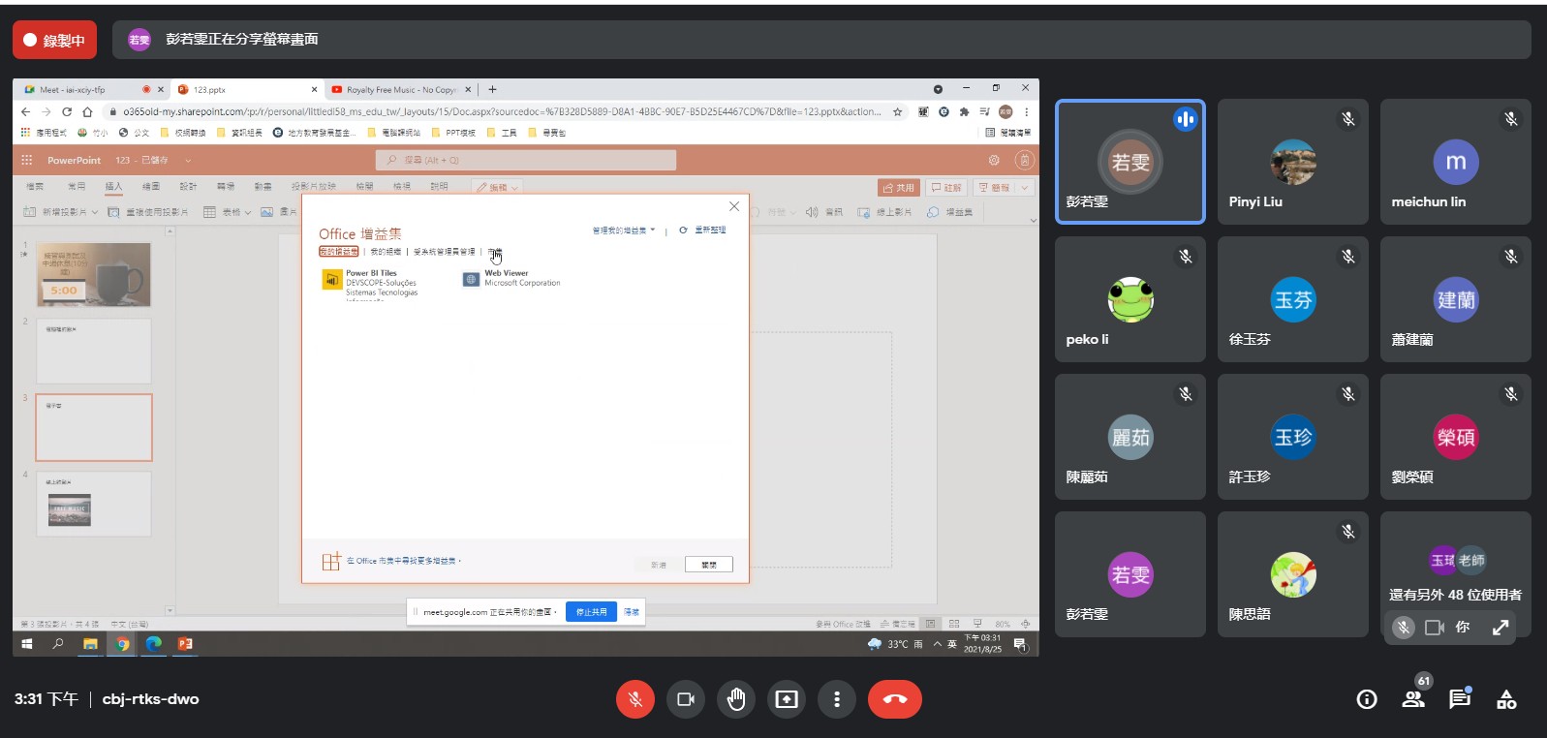Select the Pinyi Liu participant tile
This screenshot has width=1547, height=738.
(1292, 162)
